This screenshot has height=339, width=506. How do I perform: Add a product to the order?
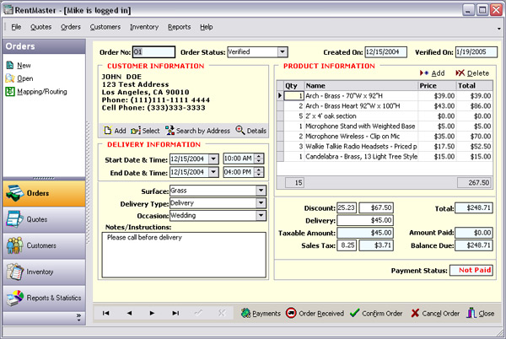433,73
